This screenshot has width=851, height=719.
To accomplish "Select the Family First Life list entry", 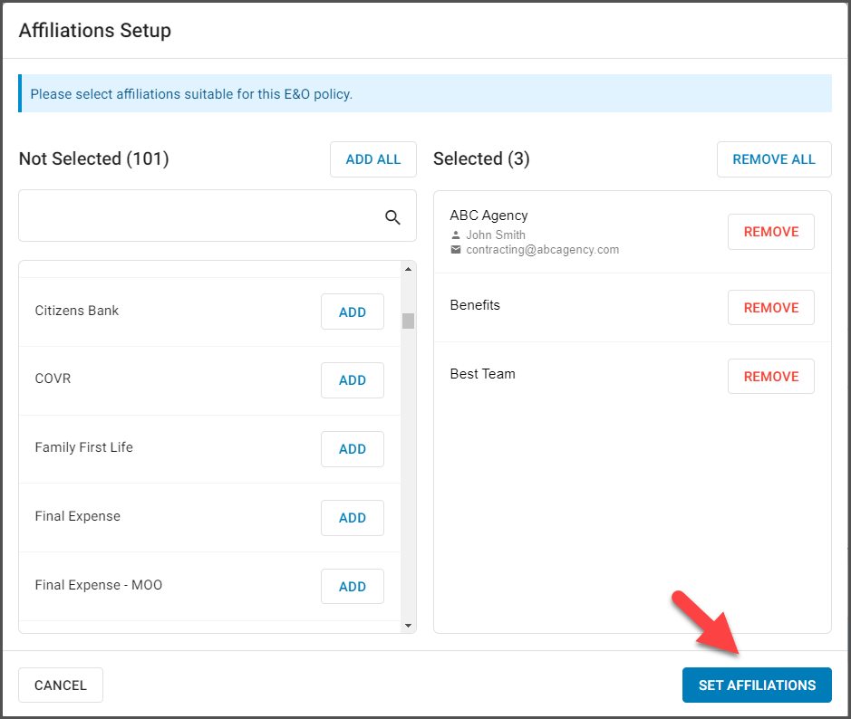I will click(209, 449).
